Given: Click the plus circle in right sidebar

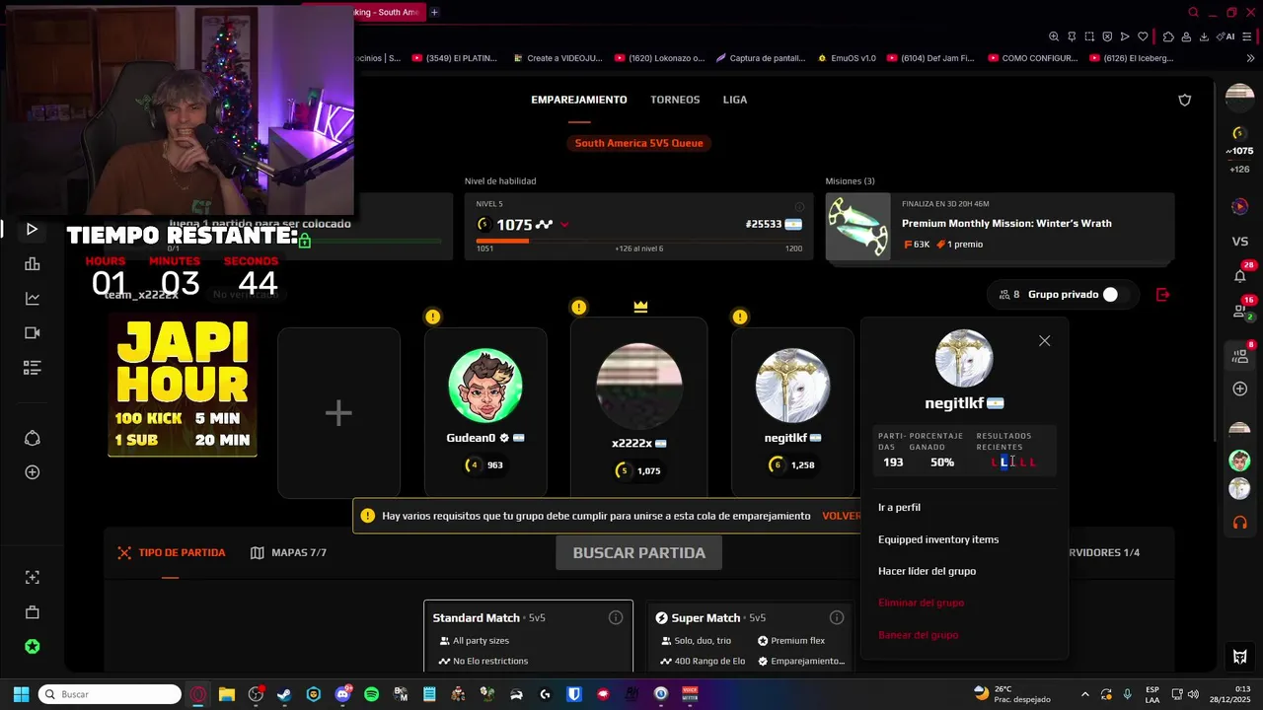Looking at the screenshot, I should [1240, 389].
